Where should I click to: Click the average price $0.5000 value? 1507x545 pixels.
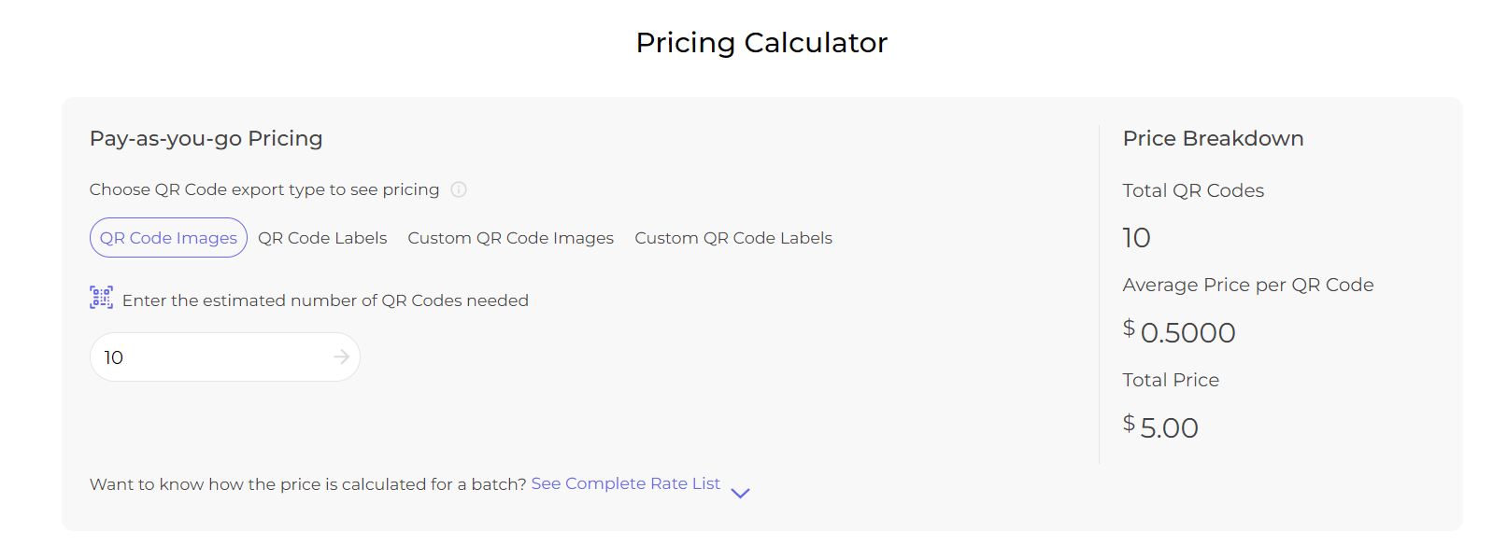1179,331
